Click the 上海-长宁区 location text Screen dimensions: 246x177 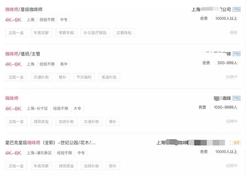click(37, 109)
